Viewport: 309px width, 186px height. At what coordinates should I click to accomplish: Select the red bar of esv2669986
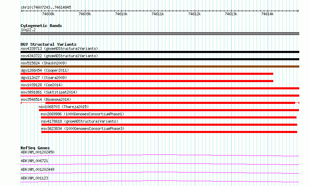coord(169,117)
